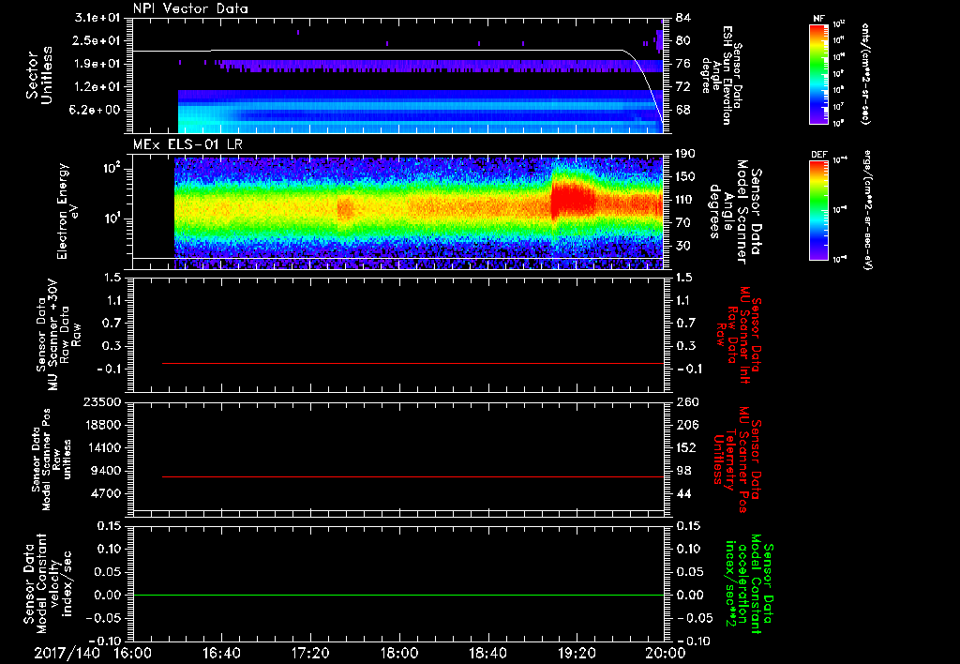Click the 68 degree Sun elevation tick
Viewport: 960px width, 664px height.
click(x=683, y=111)
